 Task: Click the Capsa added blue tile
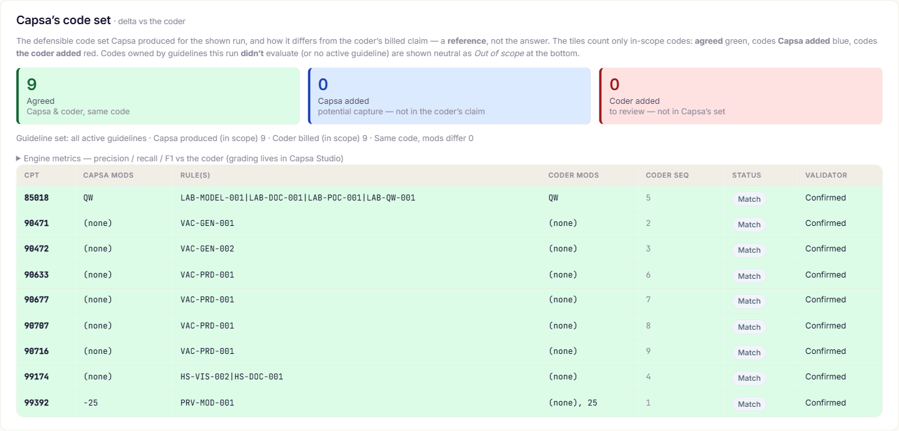(x=449, y=96)
